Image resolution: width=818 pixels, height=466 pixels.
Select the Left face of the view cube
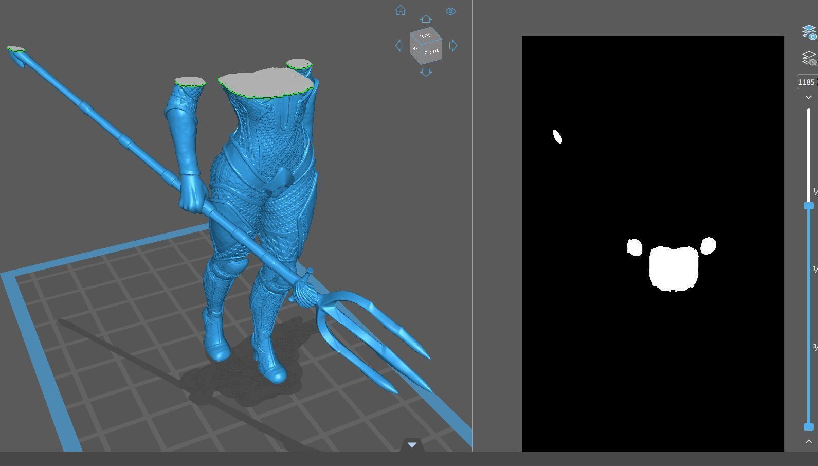coord(415,49)
